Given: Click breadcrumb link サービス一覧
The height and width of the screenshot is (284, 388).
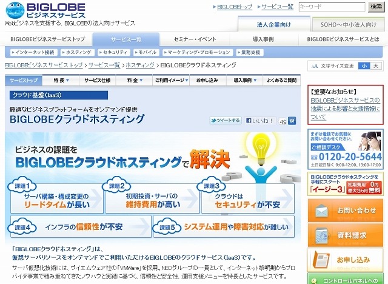Looking at the screenshot, I should [104, 65].
